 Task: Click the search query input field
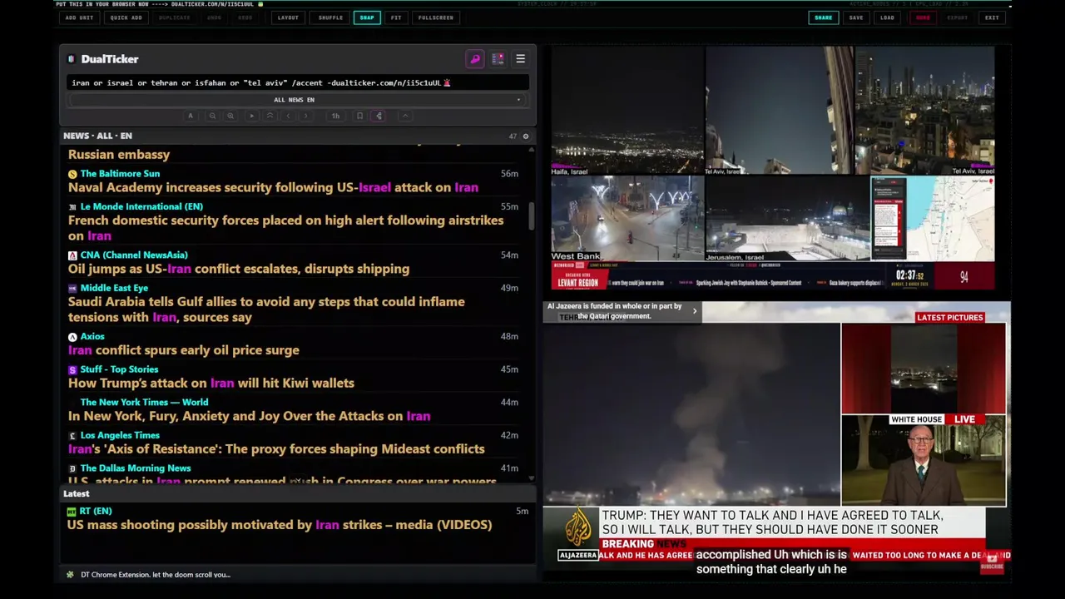pos(298,82)
